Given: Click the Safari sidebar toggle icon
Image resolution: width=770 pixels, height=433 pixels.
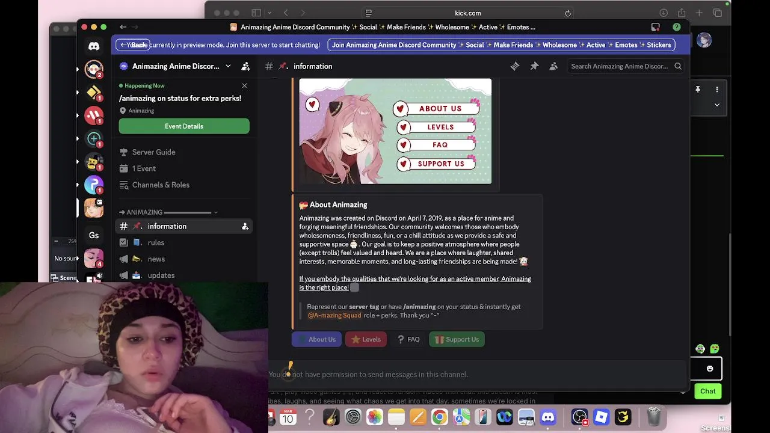Looking at the screenshot, I should coord(256,13).
